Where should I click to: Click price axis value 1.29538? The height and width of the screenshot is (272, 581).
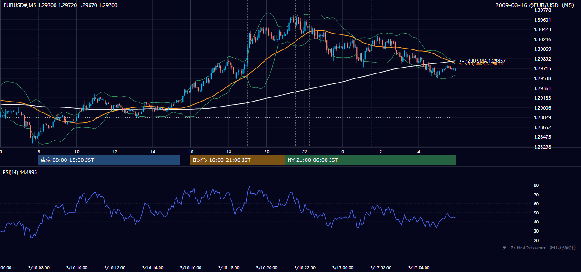click(543, 78)
